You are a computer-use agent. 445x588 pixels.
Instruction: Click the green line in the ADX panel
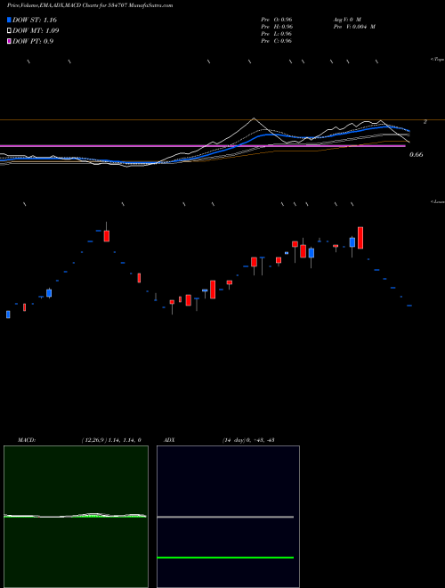tap(225, 558)
